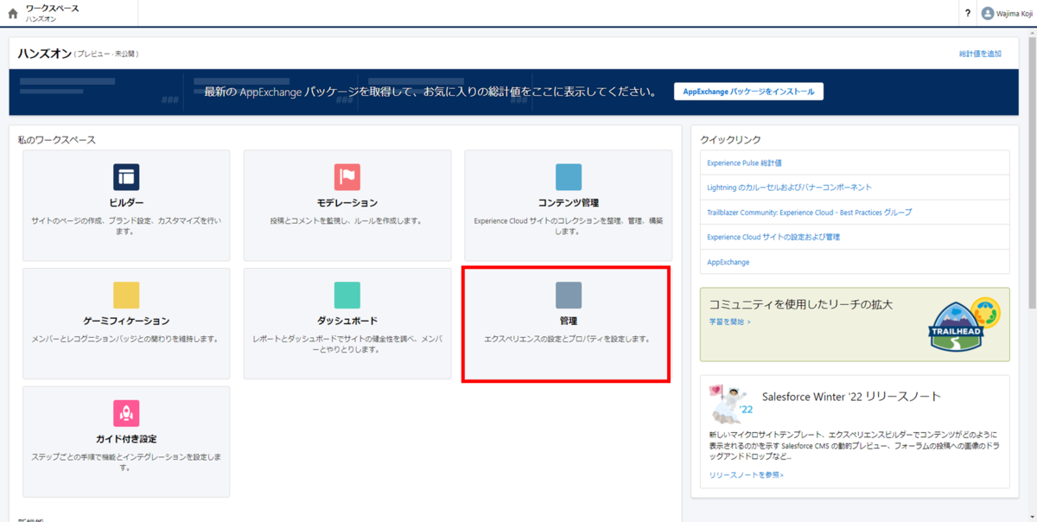Click the 総計値を追加 link
Image resolution: width=1037 pixels, height=522 pixels.
click(980, 54)
